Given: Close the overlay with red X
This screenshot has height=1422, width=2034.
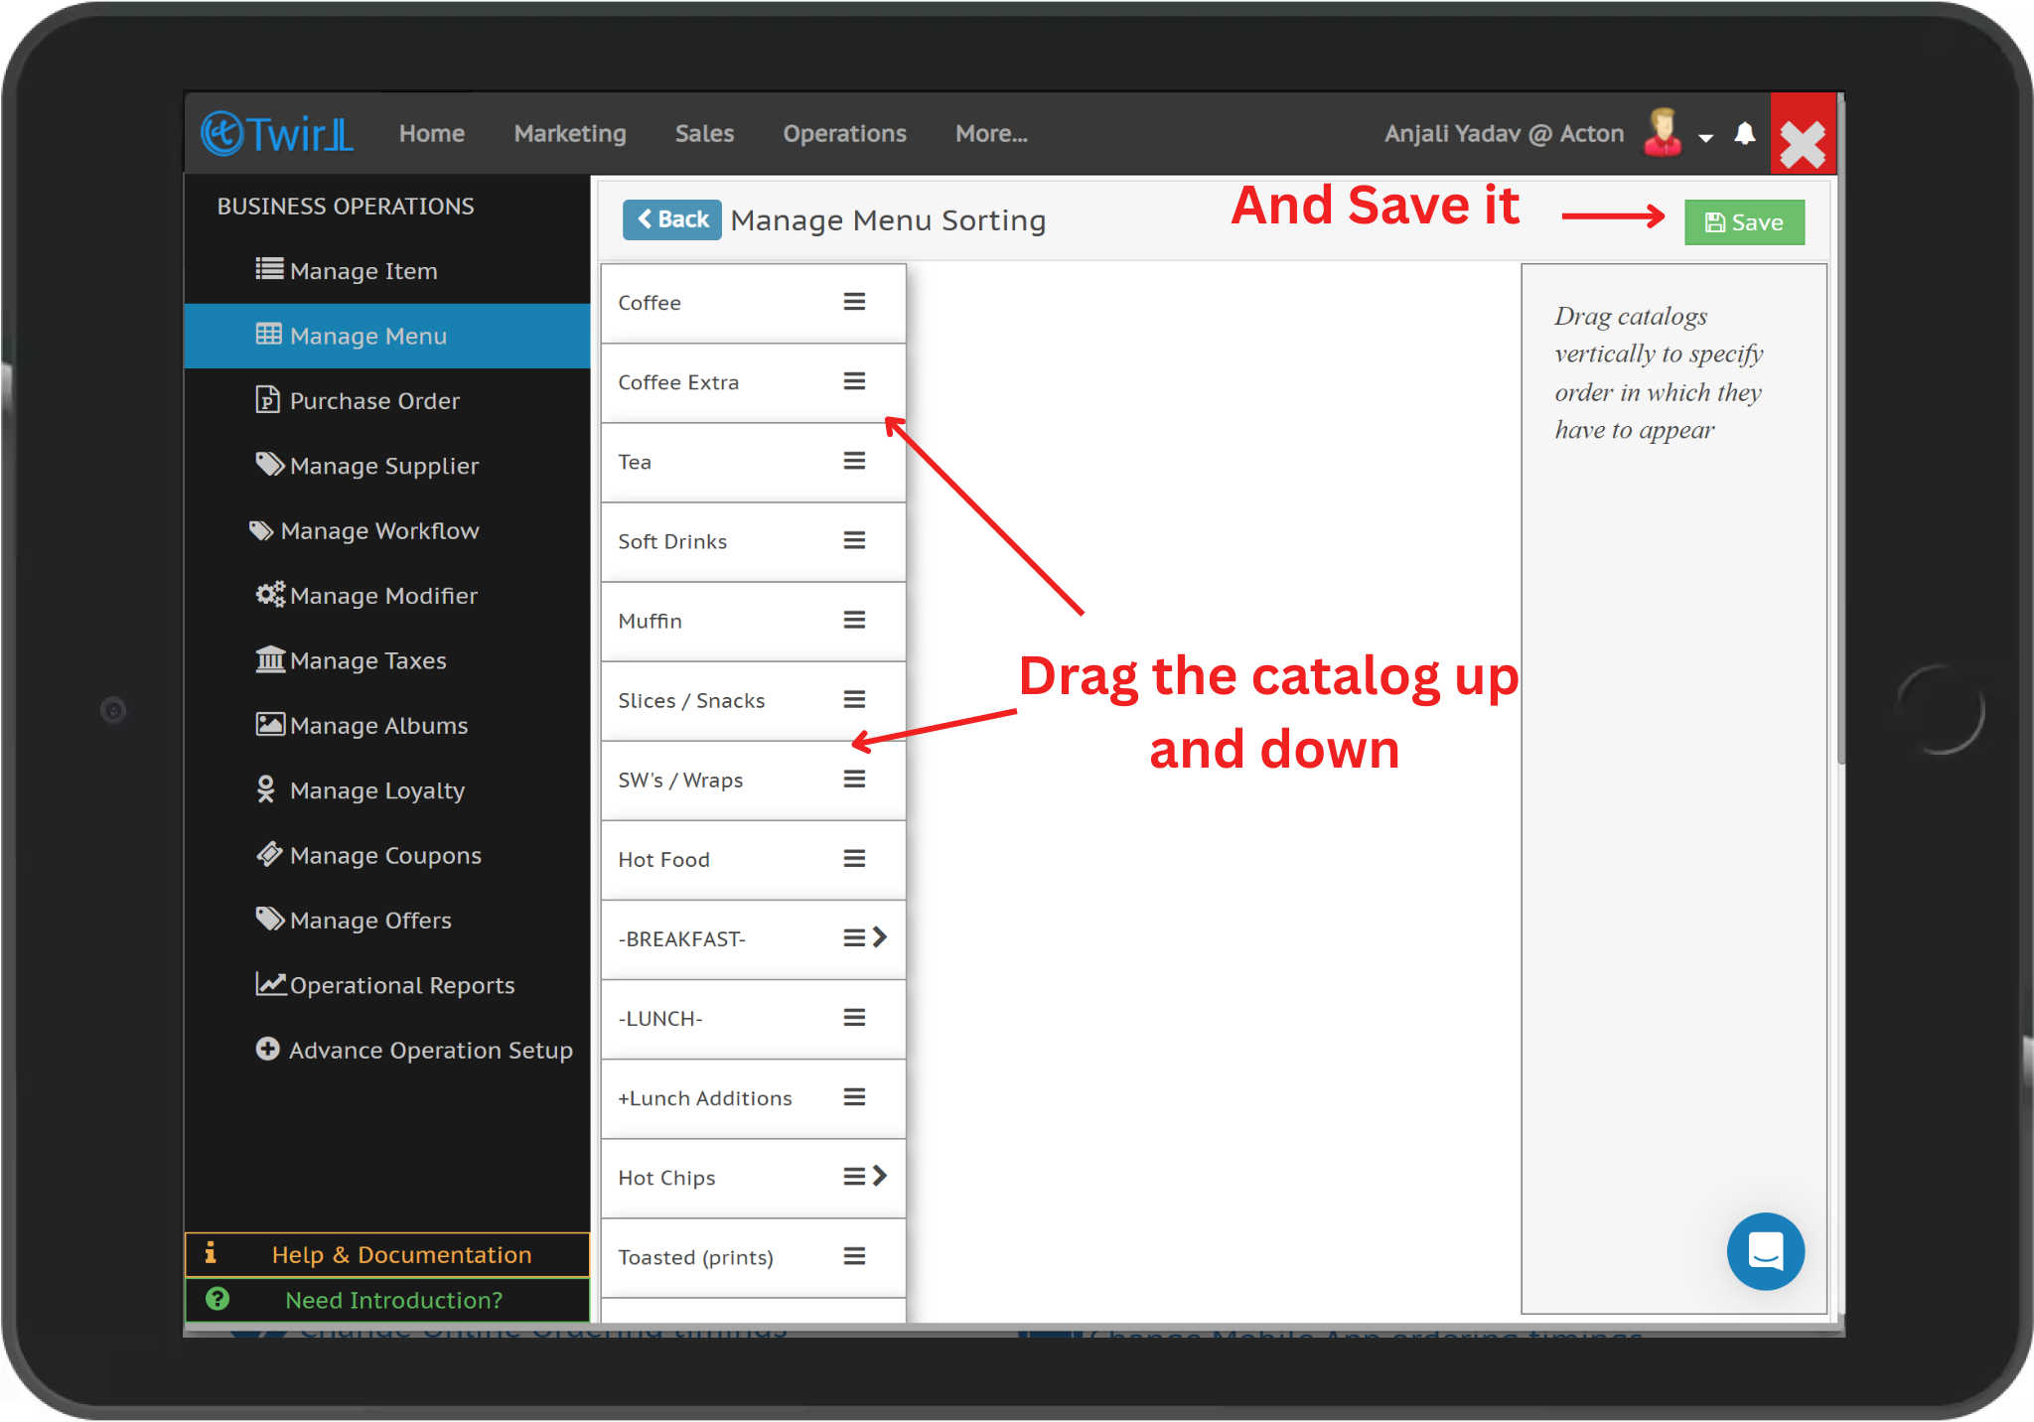Looking at the screenshot, I should [1803, 135].
